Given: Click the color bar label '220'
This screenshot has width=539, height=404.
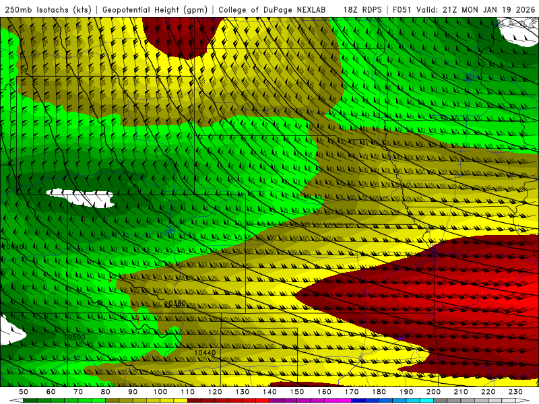Looking at the screenshot, I should click(x=488, y=392).
